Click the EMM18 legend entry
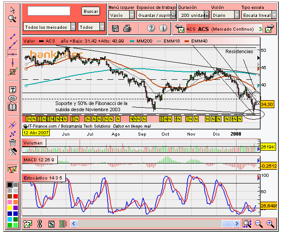Screen dimensions: 281x234 coord(169,41)
